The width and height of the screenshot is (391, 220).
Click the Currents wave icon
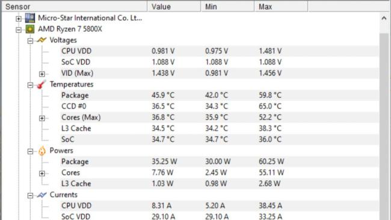[x=42, y=195]
